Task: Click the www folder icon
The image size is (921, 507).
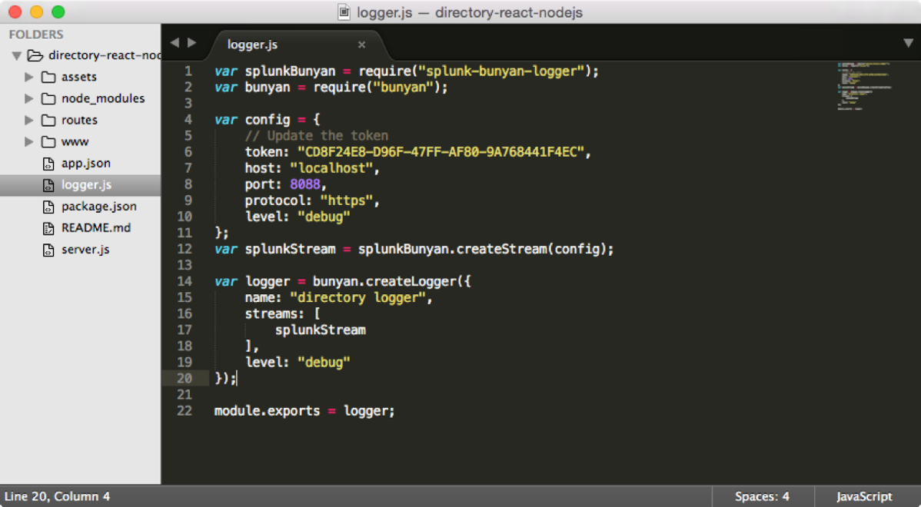Action: click(48, 142)
